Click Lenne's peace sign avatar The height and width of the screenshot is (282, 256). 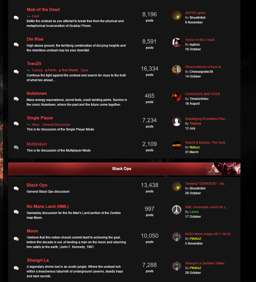177,210
